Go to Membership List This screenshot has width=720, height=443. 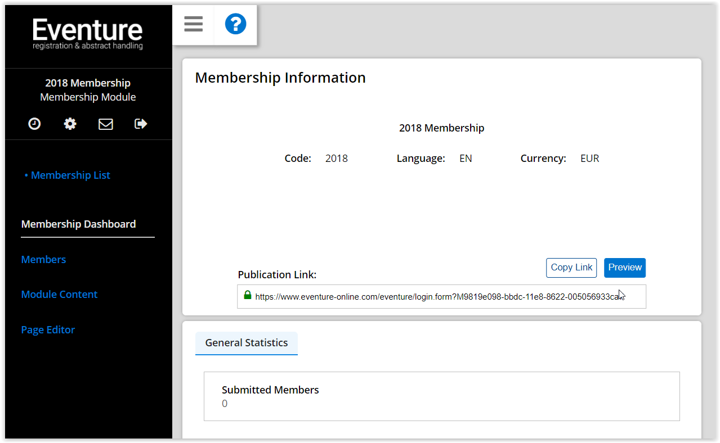point(70,175)
